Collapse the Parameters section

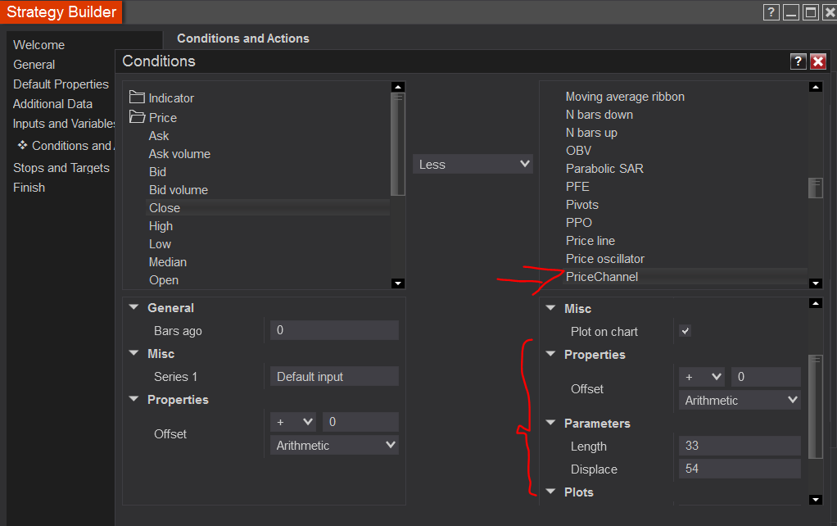(551, 424)
